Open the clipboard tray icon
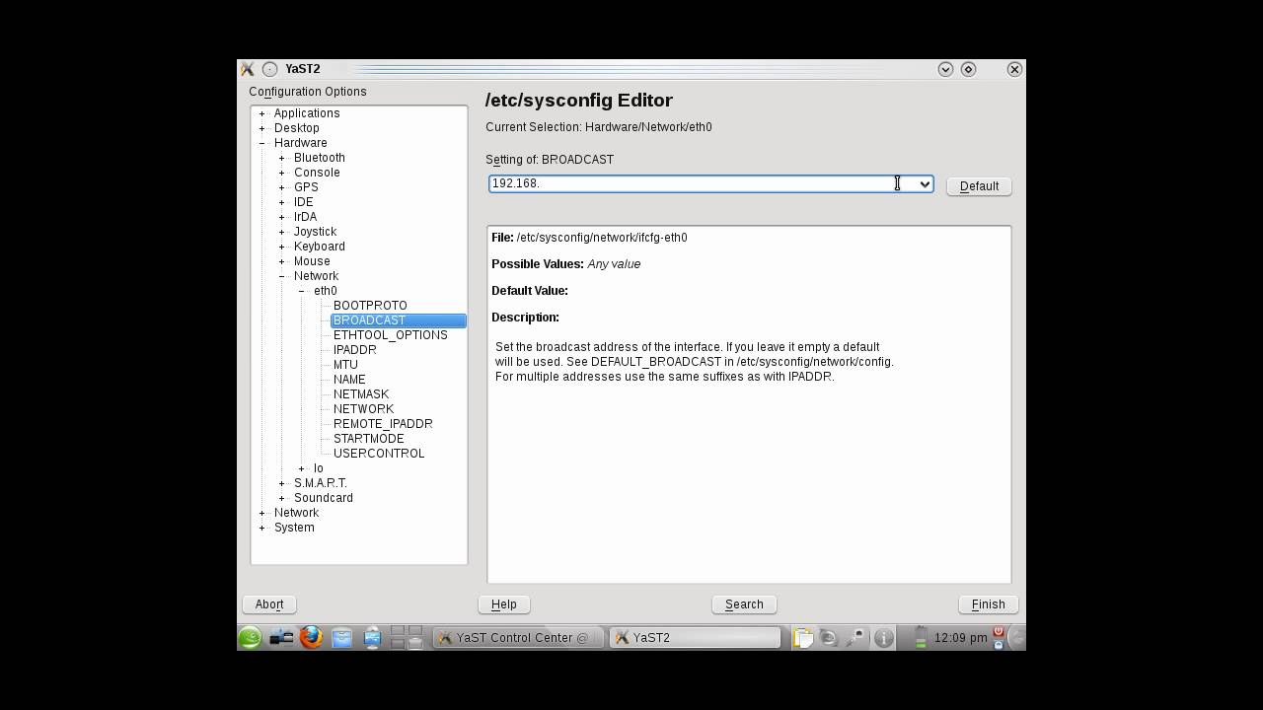1263x710 pixels. coord(803,638)
